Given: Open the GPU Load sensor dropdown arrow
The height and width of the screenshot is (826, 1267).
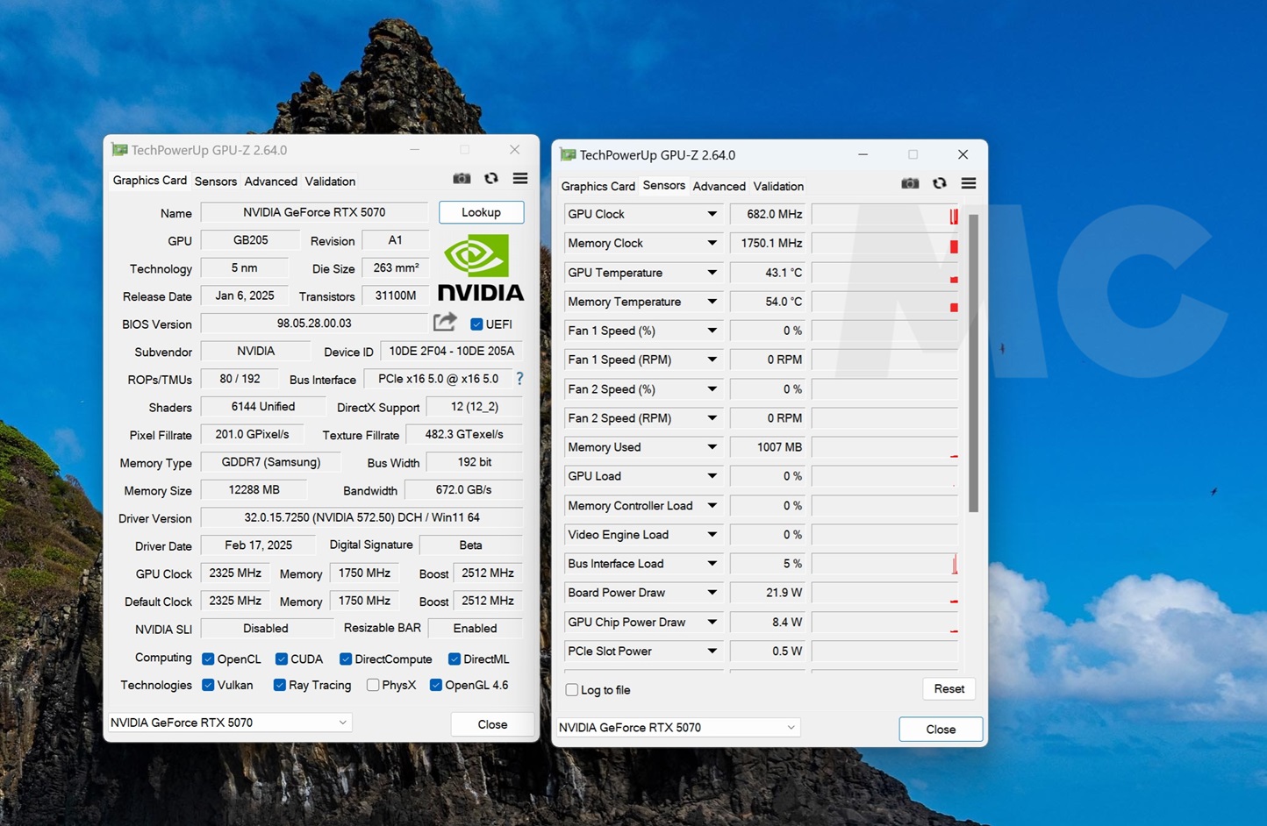Looking at the screenshot, I should (x=712, y=476).
